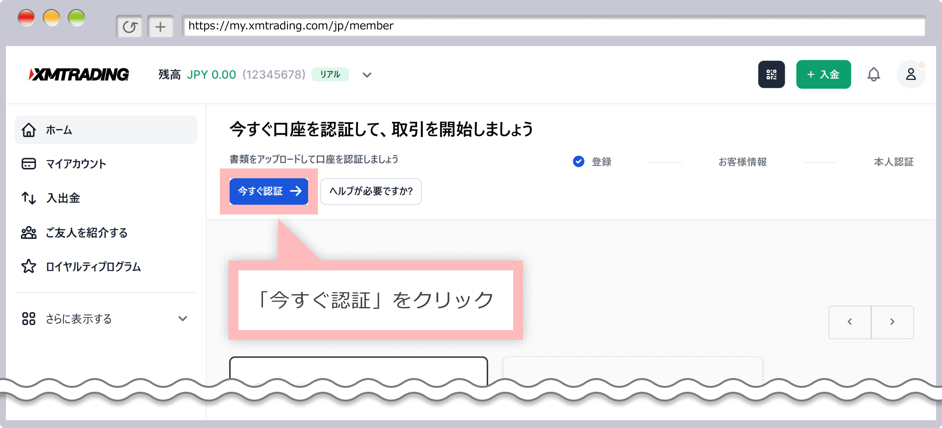Click the QR code icon button
942x428 pixels.
click(x=771, y=74)
